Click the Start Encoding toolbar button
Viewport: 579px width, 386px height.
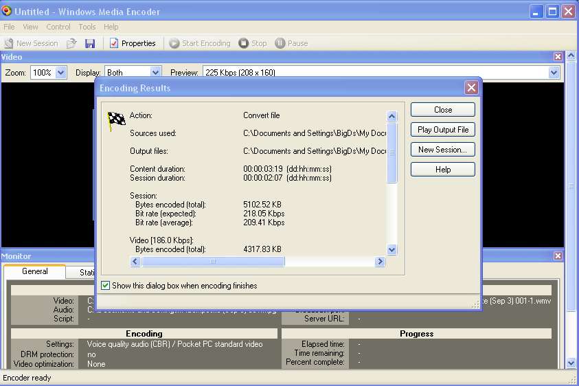click(200, 43)
